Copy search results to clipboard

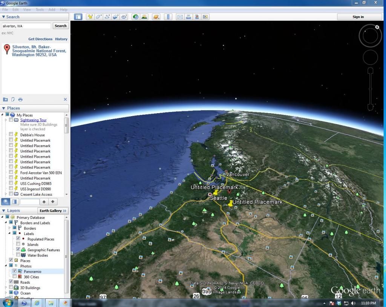click(13, 99)
